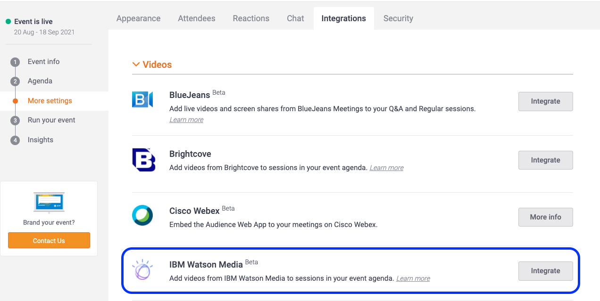
Task: Open Run your event step
Action: pyautogui.click(x=51, y=120)
